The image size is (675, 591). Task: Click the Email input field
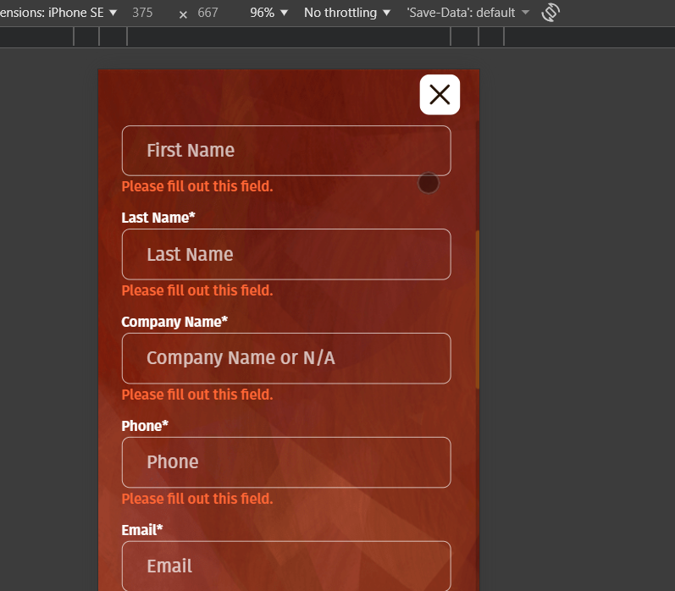point(286,566)
